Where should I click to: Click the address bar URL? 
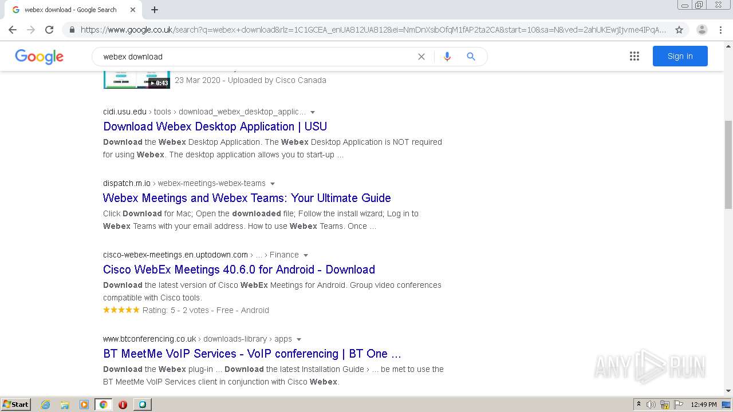(373, 30)
